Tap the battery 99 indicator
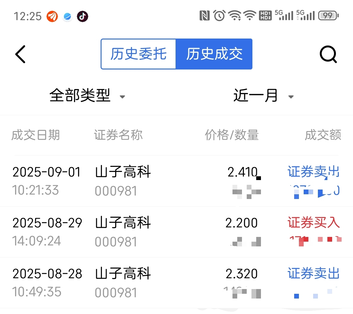 328,16
